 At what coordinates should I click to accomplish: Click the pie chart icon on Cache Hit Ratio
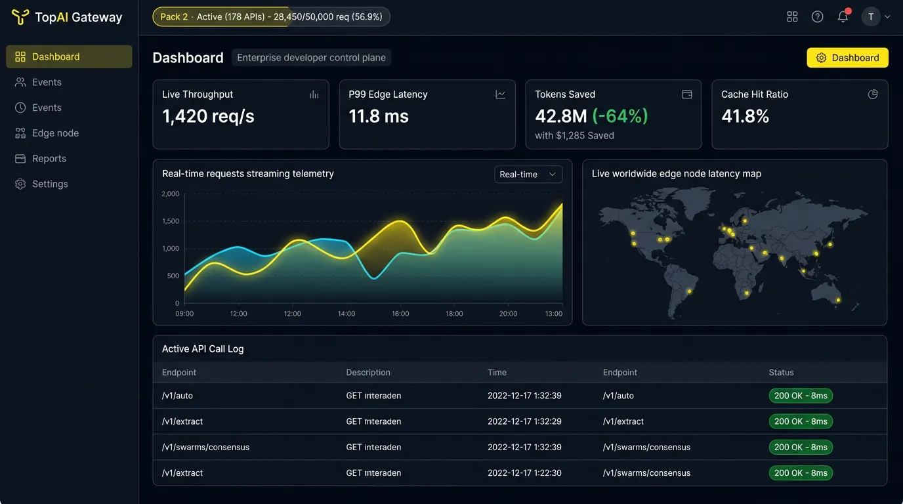pyautogui.click(x=873, y=94)
